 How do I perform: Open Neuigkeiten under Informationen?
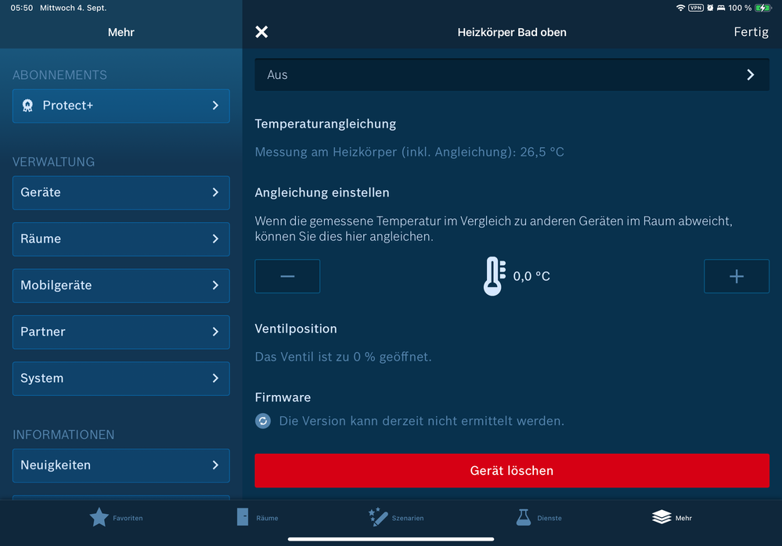[x=121, y=465]
